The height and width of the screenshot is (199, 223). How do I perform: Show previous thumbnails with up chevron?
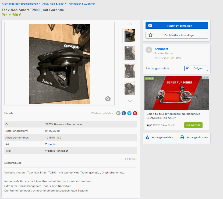130,24
